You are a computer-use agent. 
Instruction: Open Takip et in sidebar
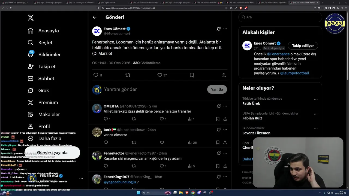[x=42, y=67]
